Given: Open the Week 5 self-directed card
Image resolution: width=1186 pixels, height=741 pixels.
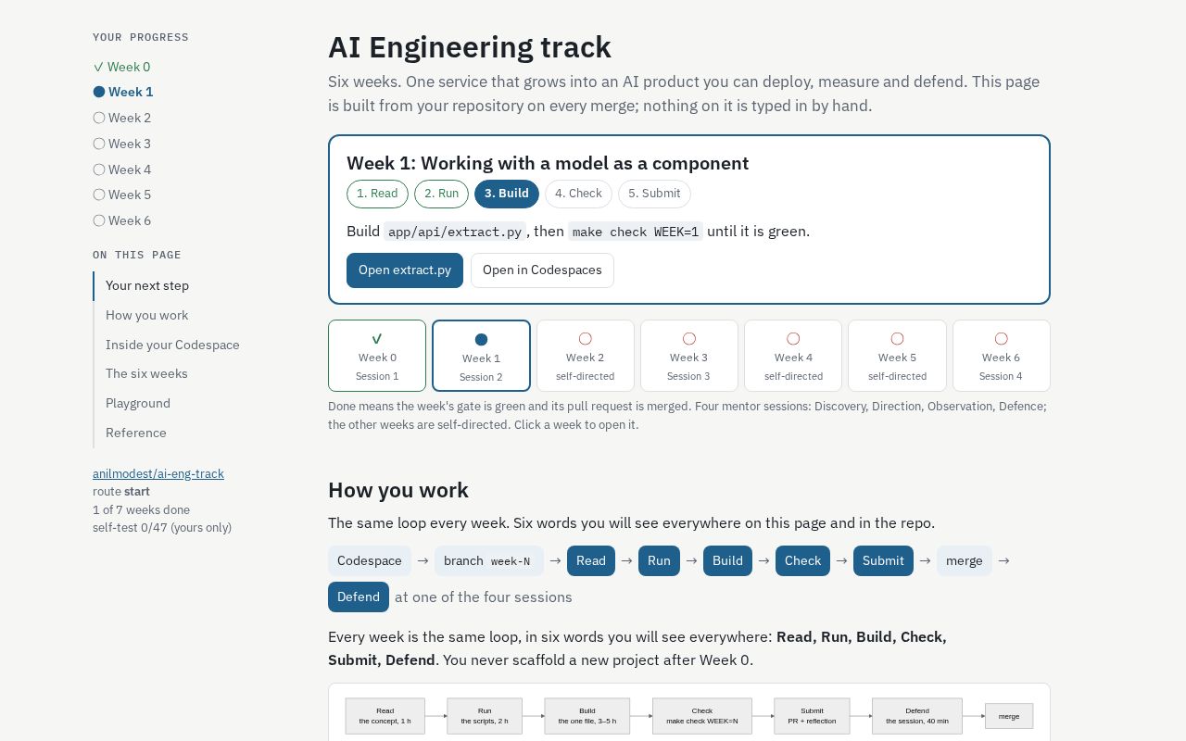Looking at the screenshot, I should click(x=897, y=356).
